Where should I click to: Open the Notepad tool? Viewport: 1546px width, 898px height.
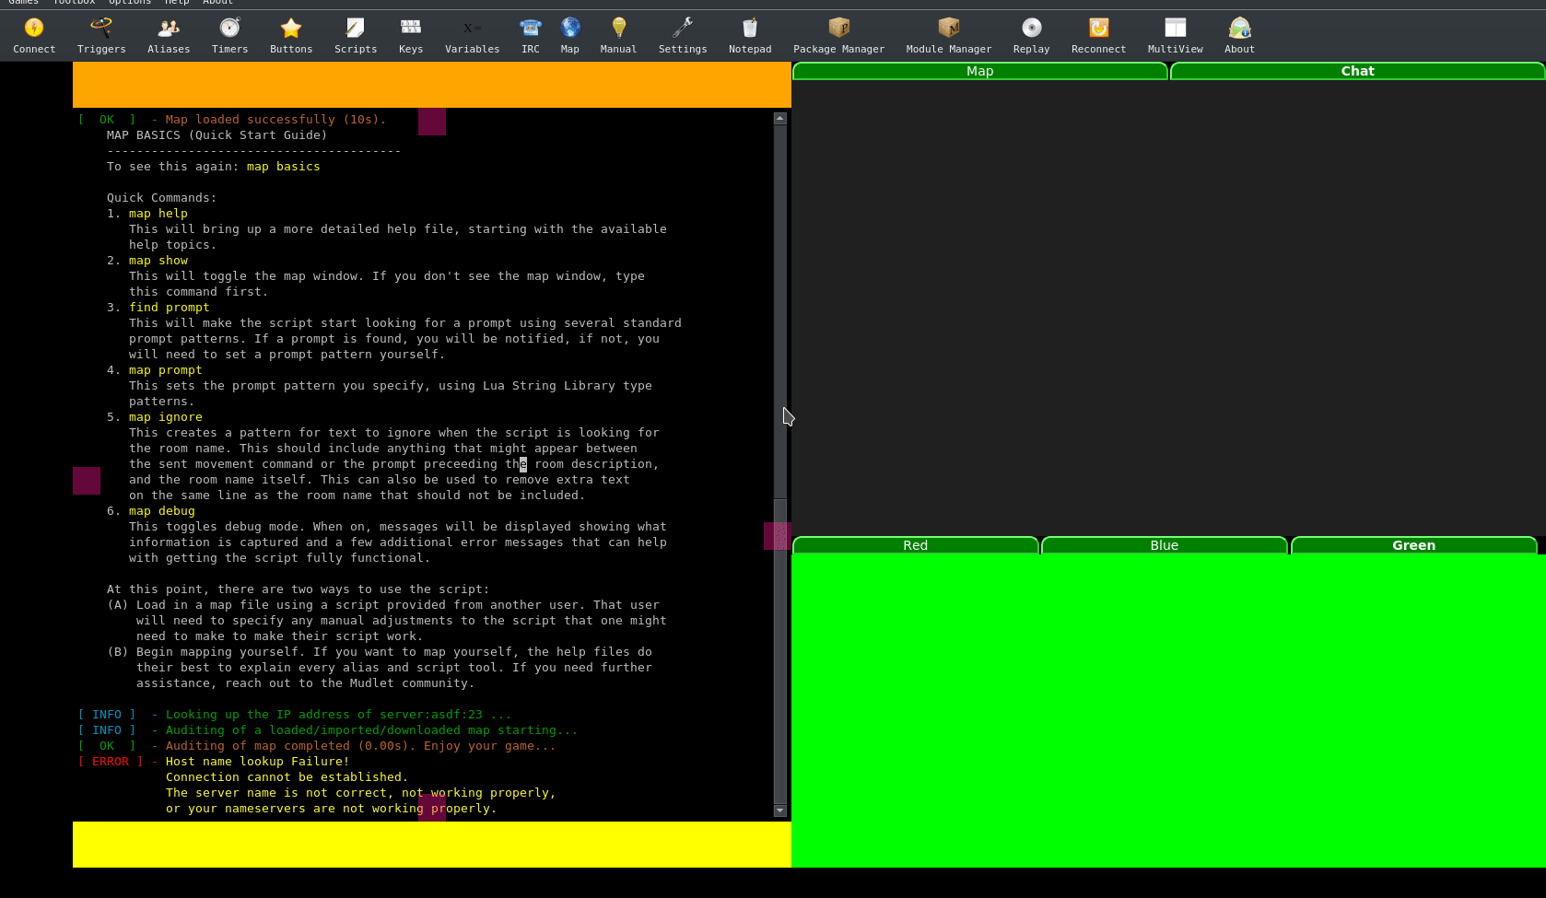pyautogui.click(x=750, y=36)
